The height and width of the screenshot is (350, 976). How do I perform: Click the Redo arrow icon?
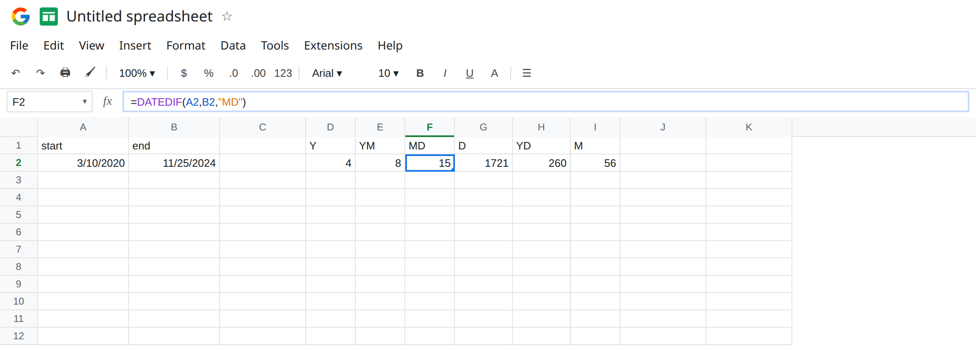[x=40, y=73]
